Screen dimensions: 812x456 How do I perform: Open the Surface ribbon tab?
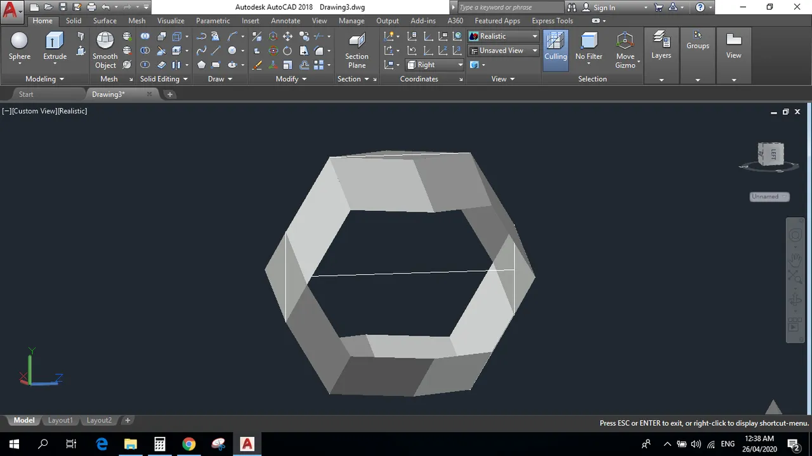[105, 20]
